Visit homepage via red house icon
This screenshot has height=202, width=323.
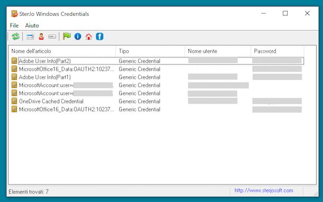point(89,36)
